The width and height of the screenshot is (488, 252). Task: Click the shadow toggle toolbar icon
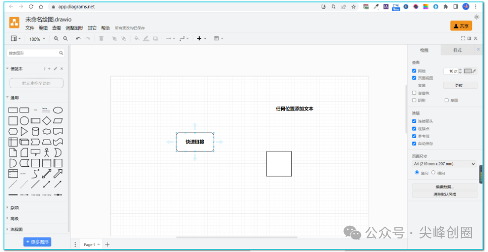pos(155,39)
